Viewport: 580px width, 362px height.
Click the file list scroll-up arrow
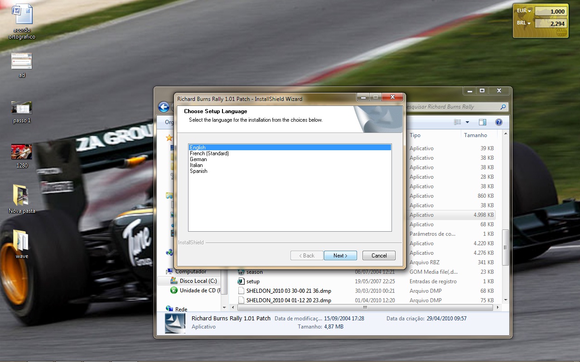506,134
